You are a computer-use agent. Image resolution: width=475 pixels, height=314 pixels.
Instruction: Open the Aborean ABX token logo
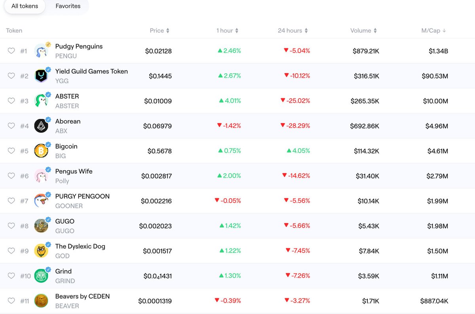[41, 126]
